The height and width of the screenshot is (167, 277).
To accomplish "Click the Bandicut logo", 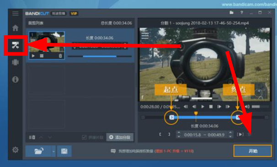I will click(x=37, y=14).
